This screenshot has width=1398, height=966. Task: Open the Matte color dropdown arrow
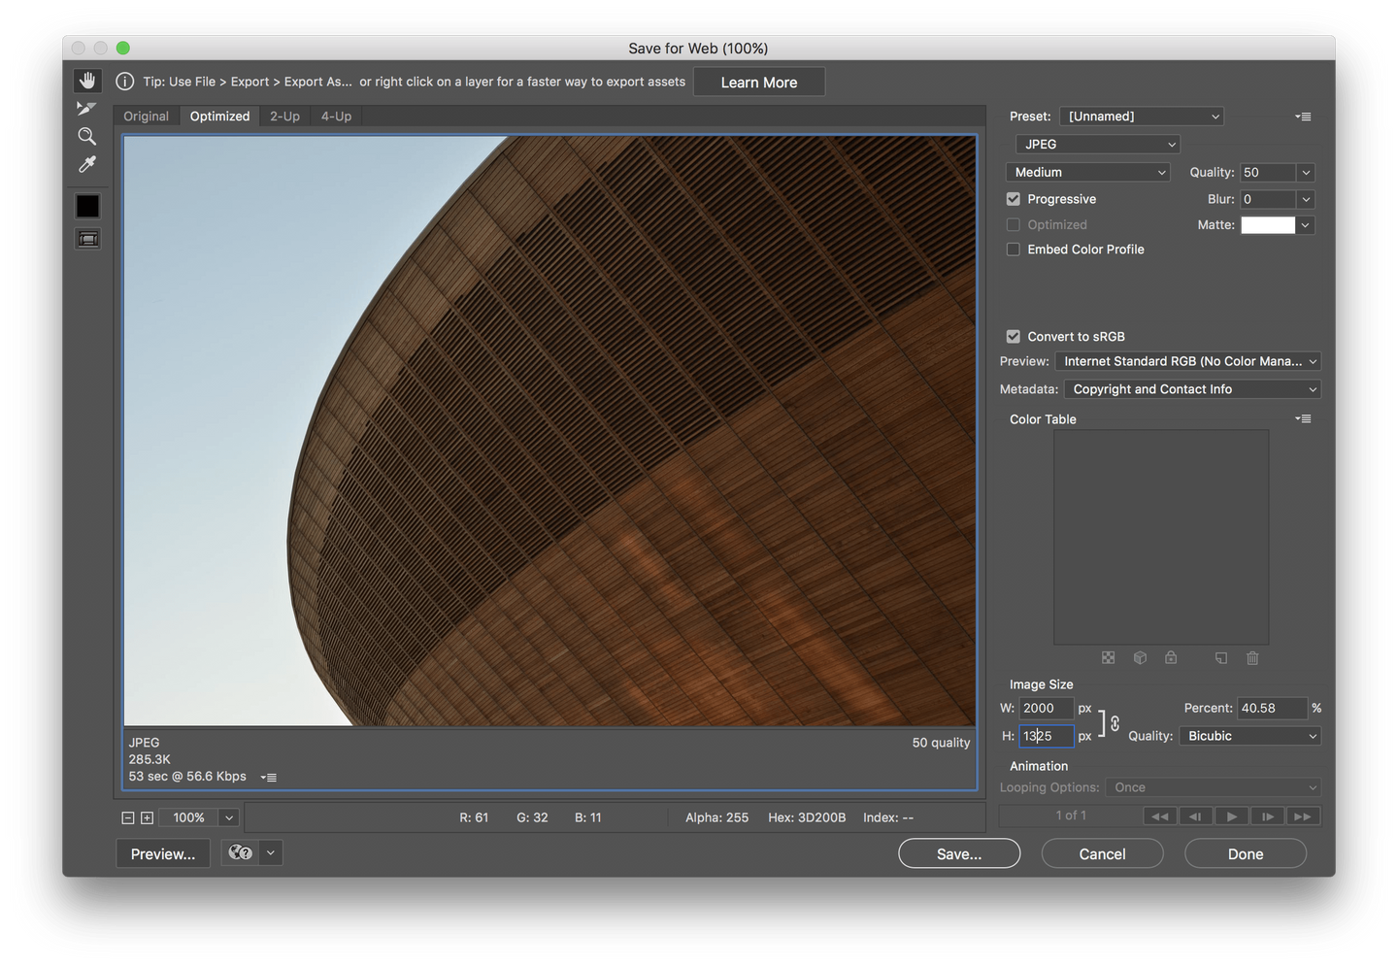1306,225
